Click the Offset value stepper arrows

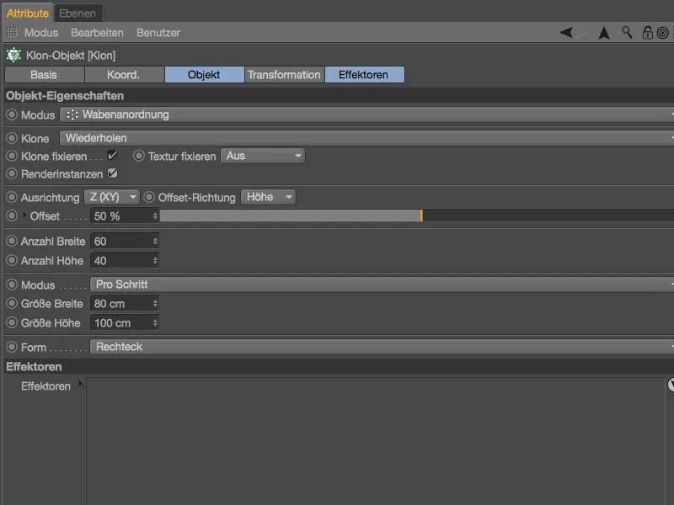coord(155,216)
